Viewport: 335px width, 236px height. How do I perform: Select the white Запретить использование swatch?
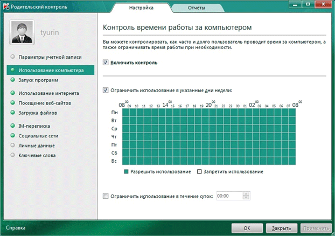pos(199,172)
